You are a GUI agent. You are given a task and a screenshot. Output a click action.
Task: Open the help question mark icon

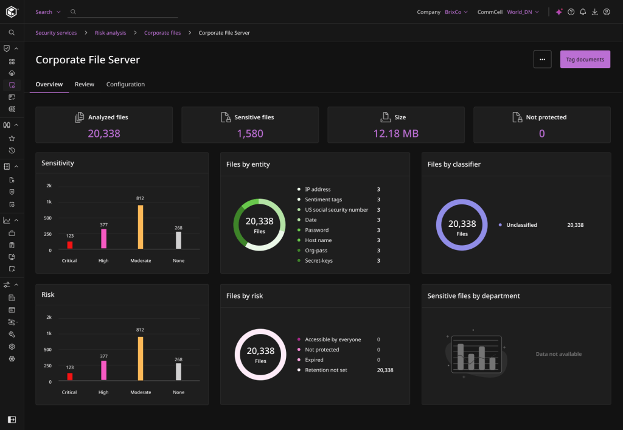point(571,12)
